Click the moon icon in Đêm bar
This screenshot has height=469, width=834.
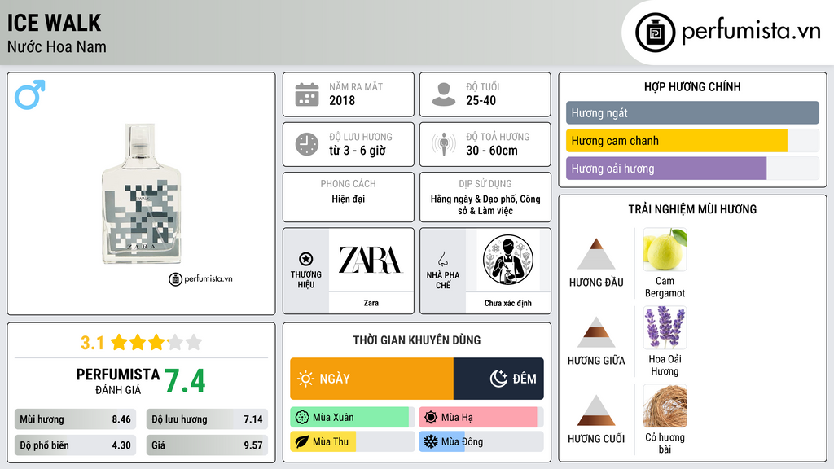click(498, 379)
